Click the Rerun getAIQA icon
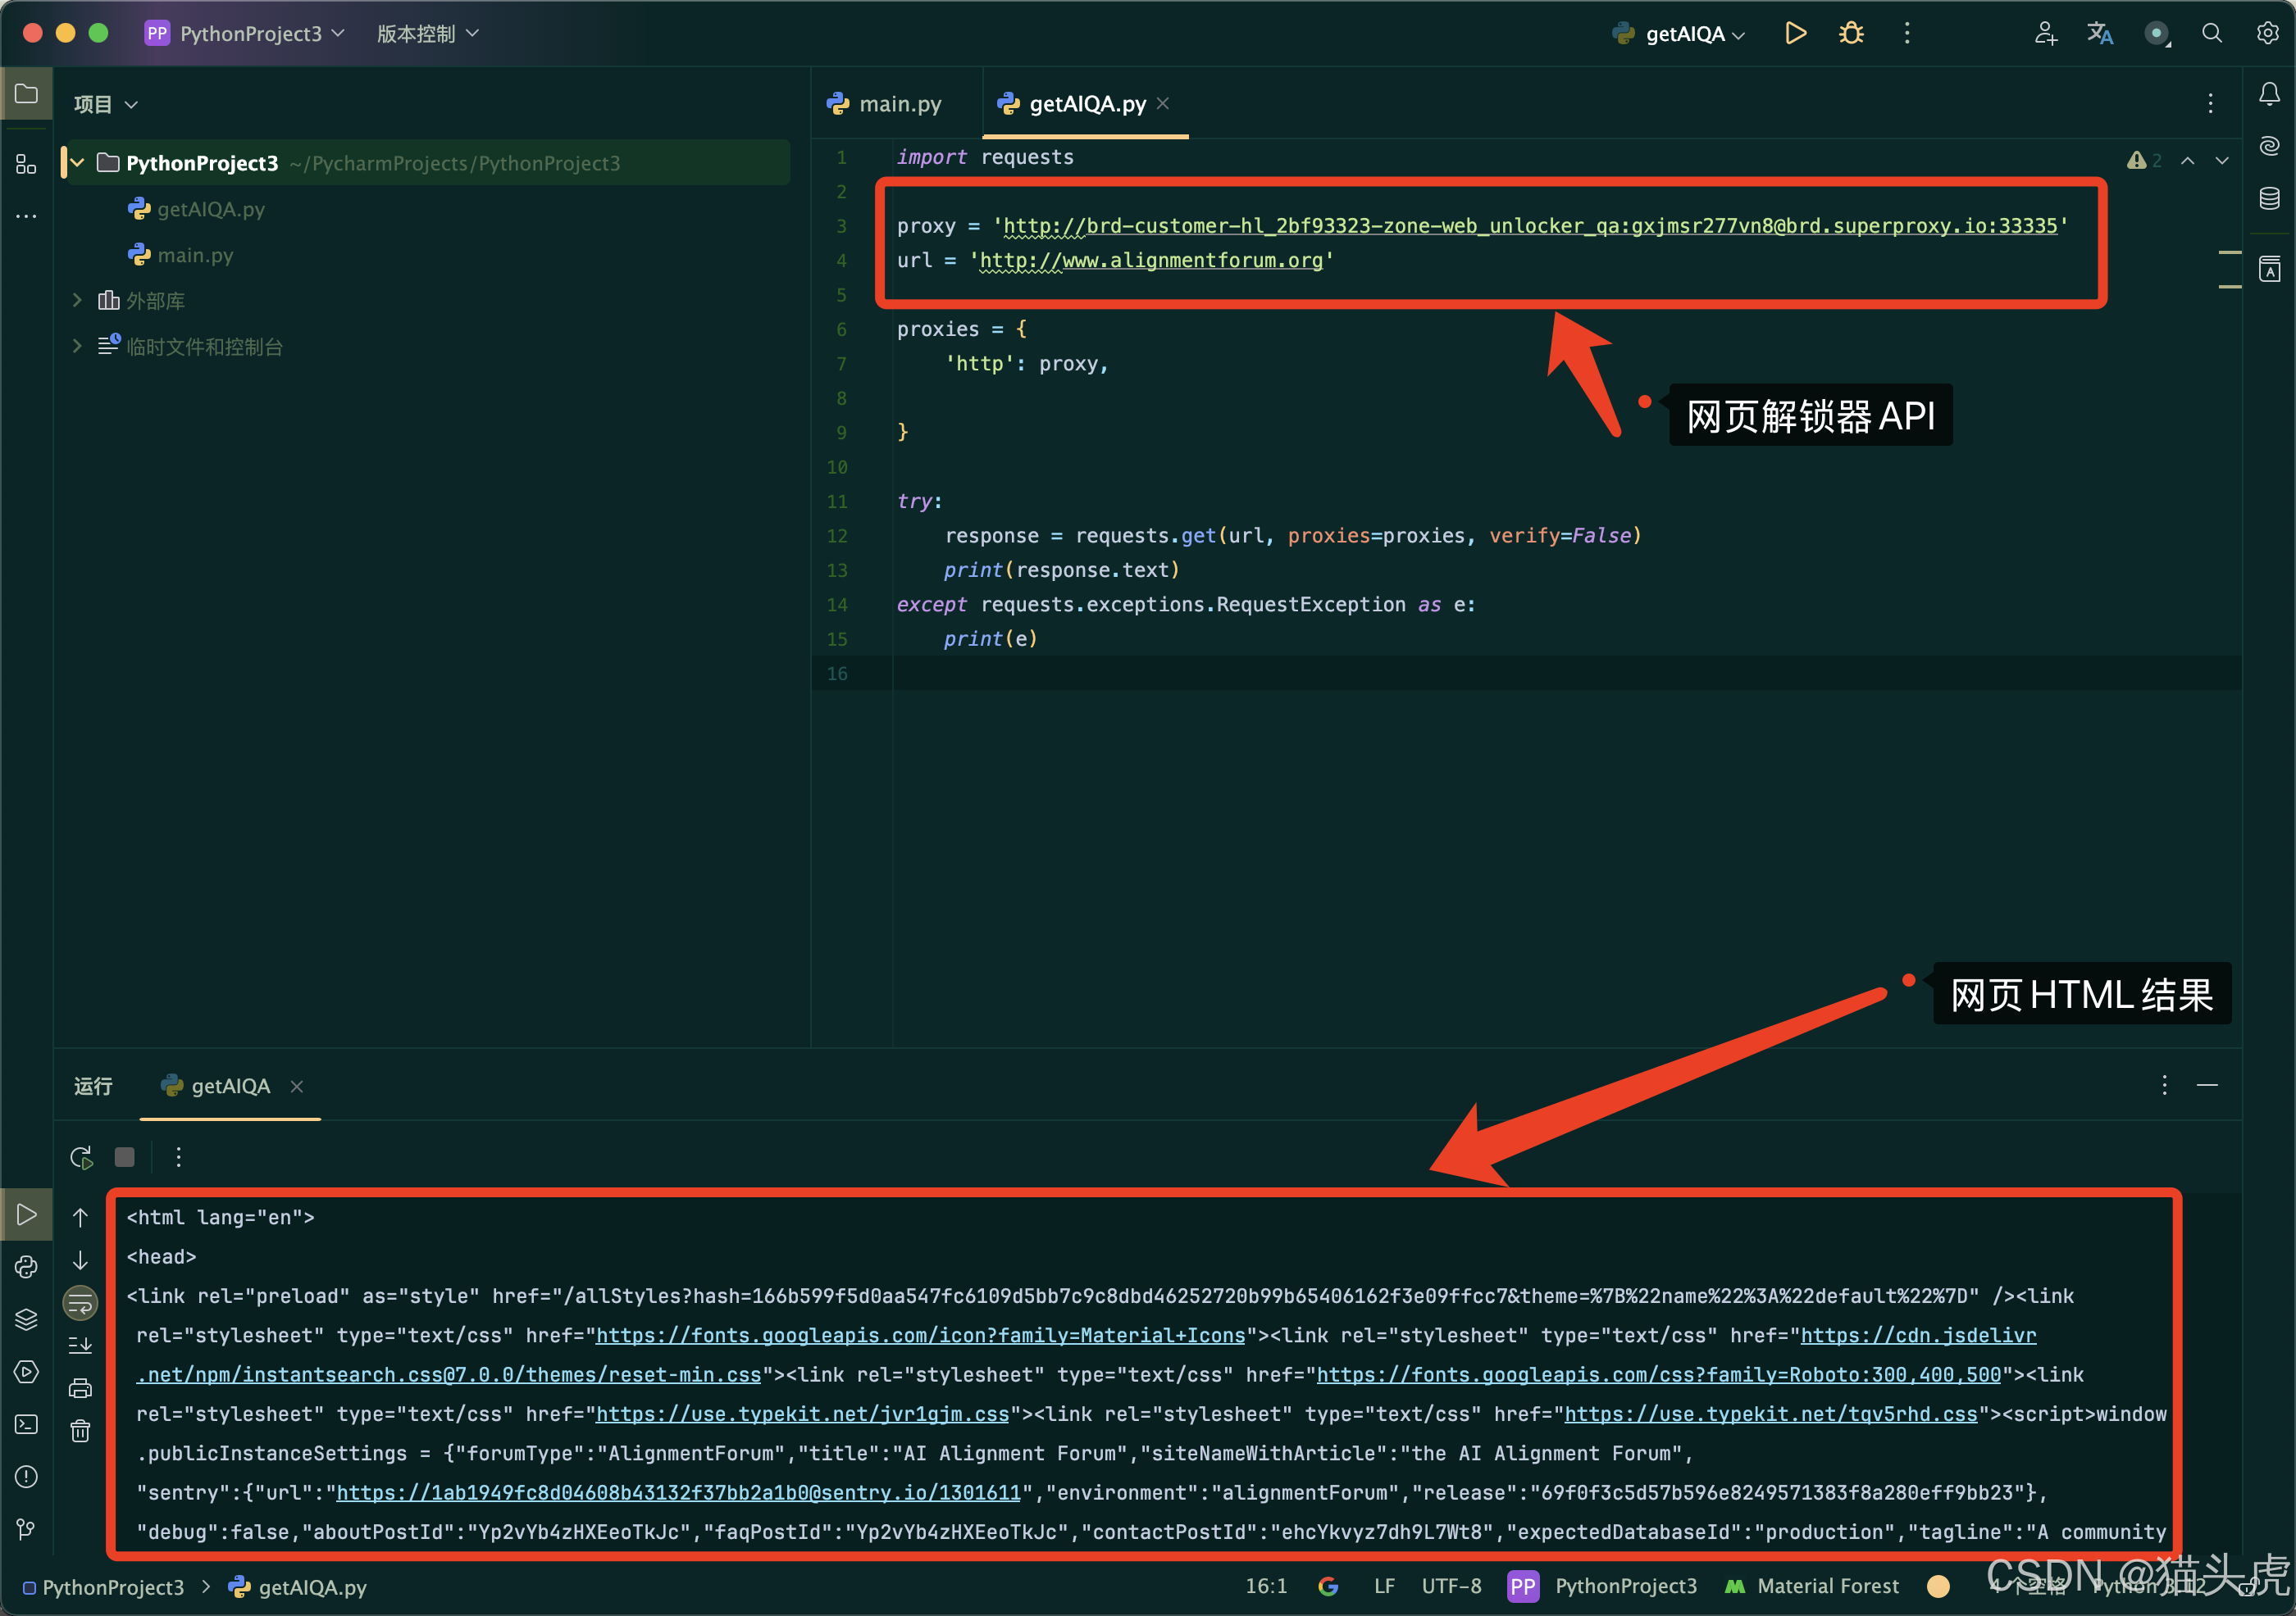The width and height of the screenshot is (2296, 1616). pyautogui.click(x=82, y=1156)
